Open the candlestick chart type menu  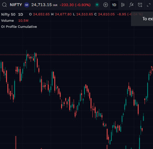coord(123,5)
